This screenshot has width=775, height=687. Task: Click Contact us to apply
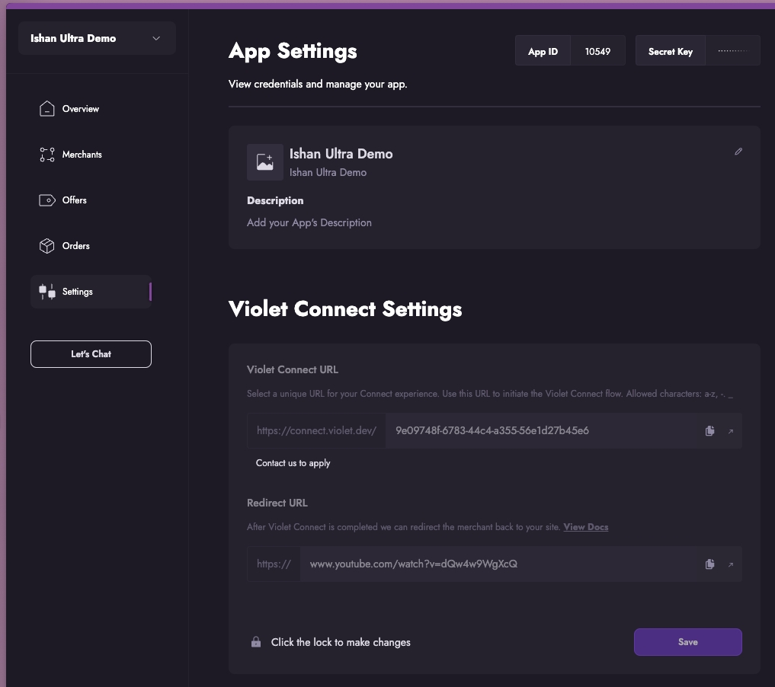pos(293,463)
